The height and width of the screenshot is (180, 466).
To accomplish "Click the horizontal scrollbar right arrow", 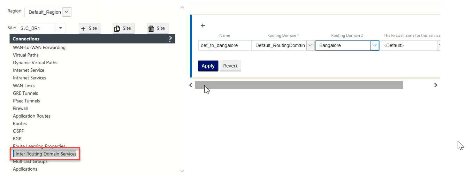I will tap(436, 85).
